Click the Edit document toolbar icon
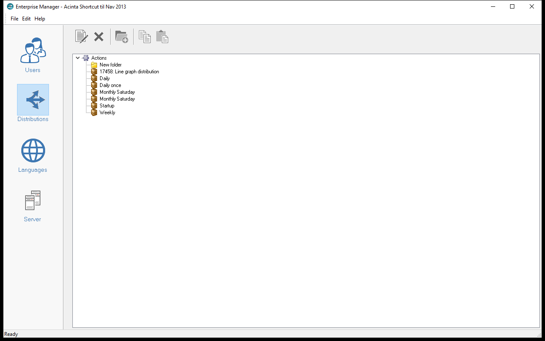The width and height of the screenshot is (545, 341). tap(82, 37)
